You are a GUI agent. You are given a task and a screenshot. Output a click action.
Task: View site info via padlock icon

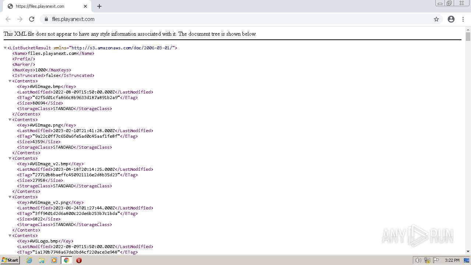pos(46,19)
